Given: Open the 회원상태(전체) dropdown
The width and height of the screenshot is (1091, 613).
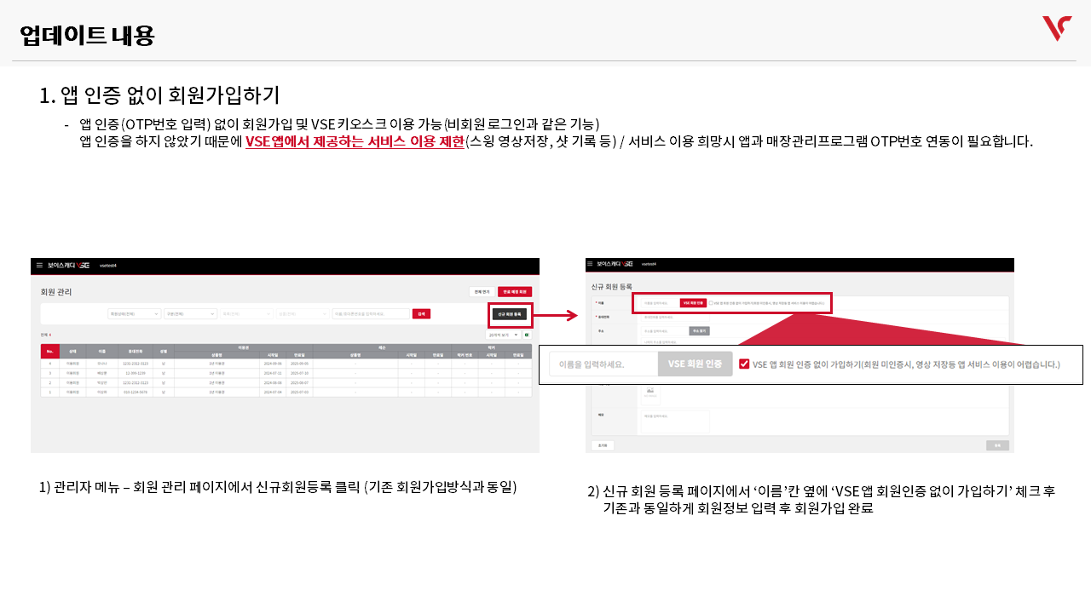Looking at the screenshot, I should click(x=134, y=314).
